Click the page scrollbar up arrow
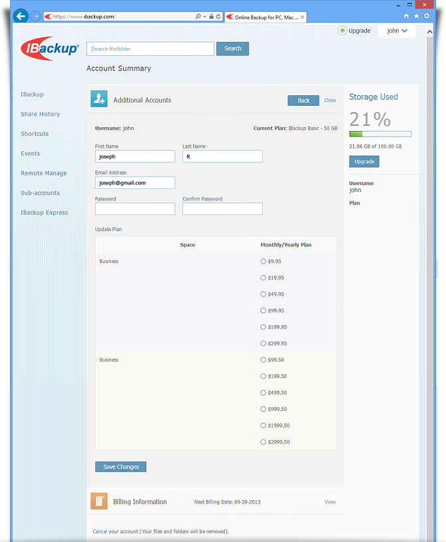 pos(430,31)
